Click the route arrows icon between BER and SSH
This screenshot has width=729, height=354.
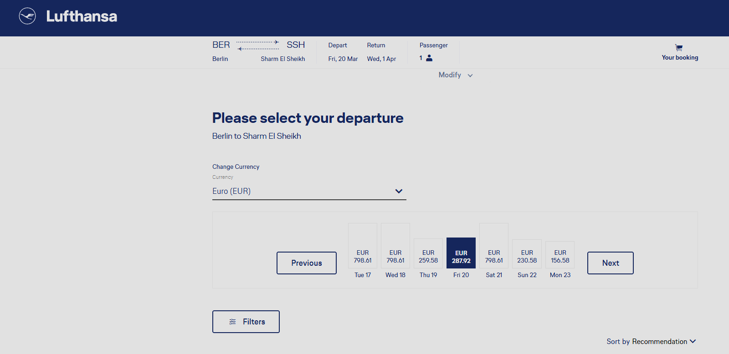[258, 45]
